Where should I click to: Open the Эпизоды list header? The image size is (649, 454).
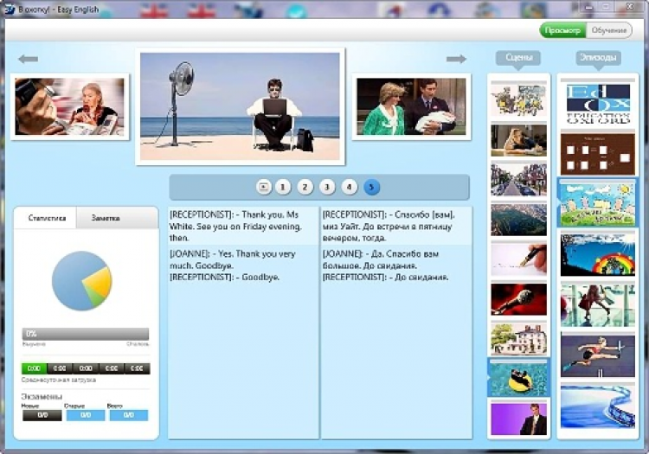coord(598,57)
